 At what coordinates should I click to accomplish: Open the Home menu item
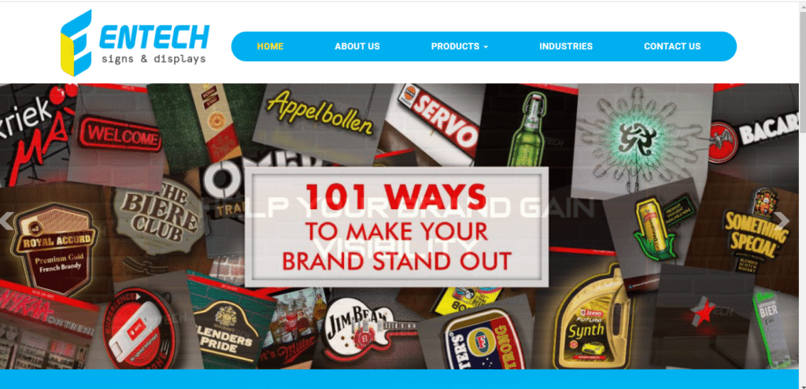point(271,46)
